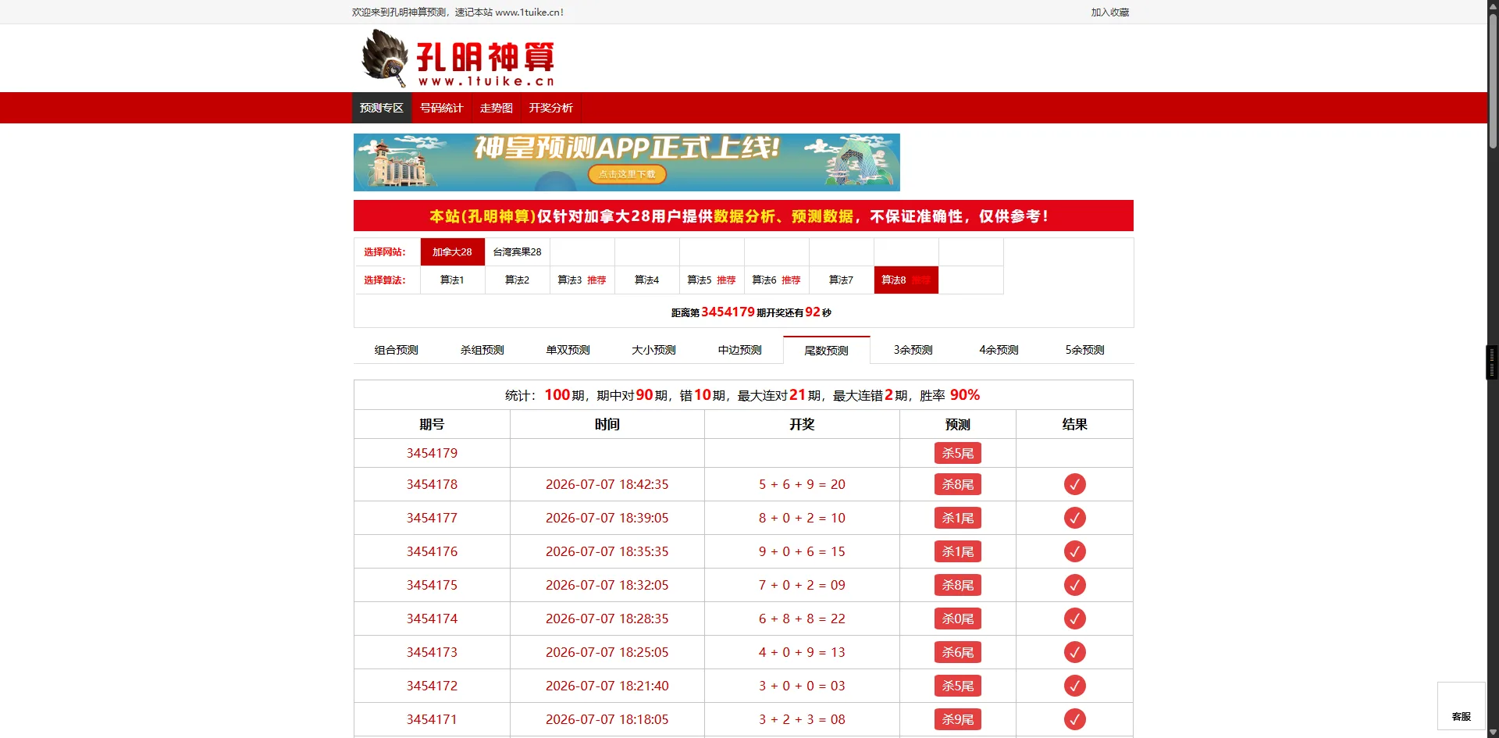This screenshot has height=738, width=1499.
Task: Click the 杀6尾 prediction badge for 3454173
Action: 958,652
